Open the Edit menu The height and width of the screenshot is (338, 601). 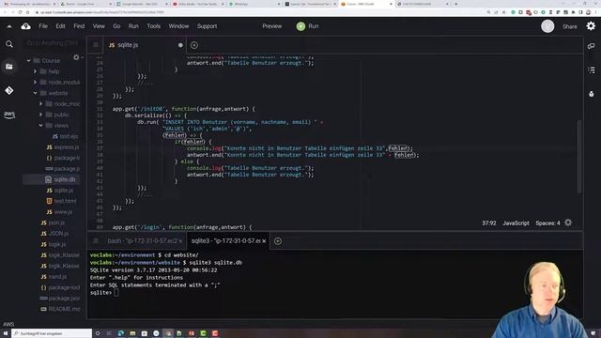pyautogui.click(x=60, y=26)
